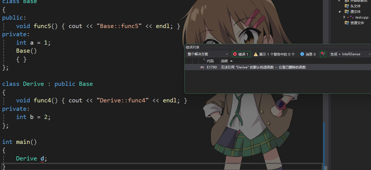Select the 头文件 folder
Screen dimensions: 371x170
[x=355, y=6]
